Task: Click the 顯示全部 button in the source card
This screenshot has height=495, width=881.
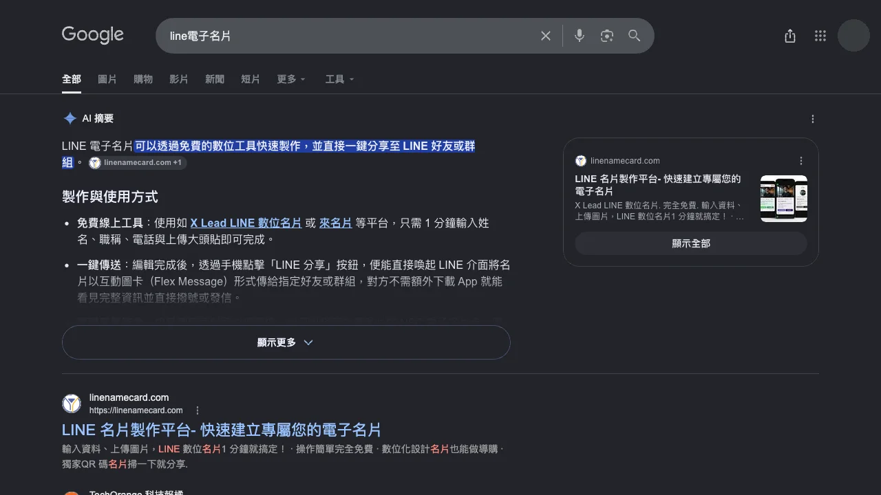Action: point(691,243)
